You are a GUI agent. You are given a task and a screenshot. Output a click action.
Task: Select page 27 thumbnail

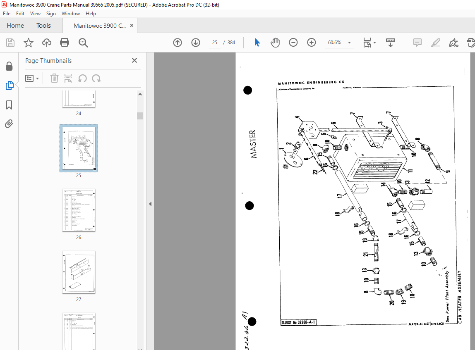[79, 272]
